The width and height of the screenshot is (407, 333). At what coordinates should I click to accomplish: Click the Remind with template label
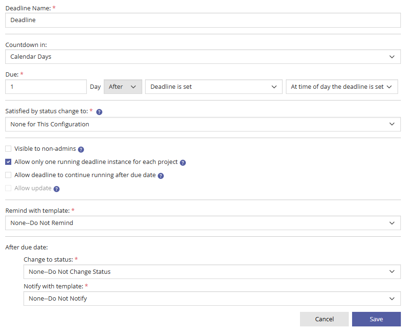[x=38, y=211]
